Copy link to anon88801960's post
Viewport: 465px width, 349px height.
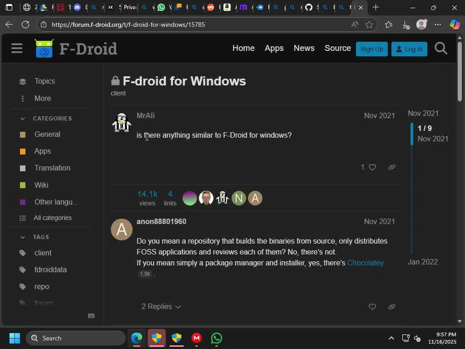tap(392, 307)
